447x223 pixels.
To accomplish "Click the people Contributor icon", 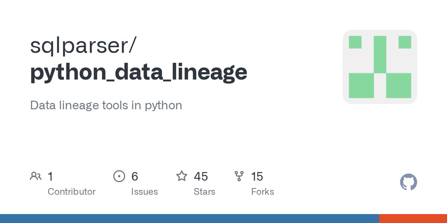I will (35, 176).
